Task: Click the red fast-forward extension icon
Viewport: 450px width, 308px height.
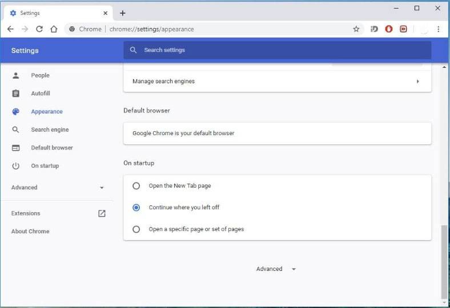Action: click(x=403, y=29)
